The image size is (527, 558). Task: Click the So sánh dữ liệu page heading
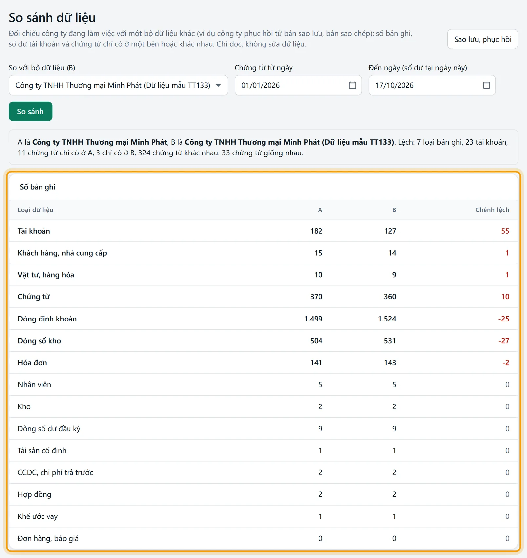coord(52,18)
